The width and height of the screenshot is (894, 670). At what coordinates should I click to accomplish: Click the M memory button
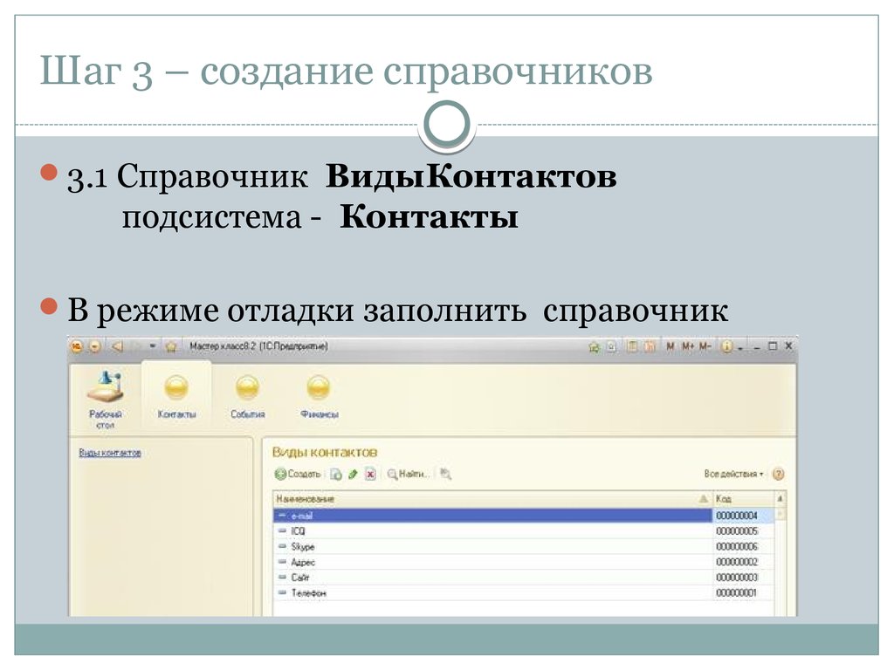(670, 346)
